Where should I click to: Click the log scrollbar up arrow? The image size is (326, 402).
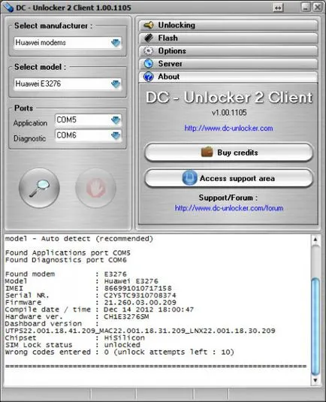point(315,240)
